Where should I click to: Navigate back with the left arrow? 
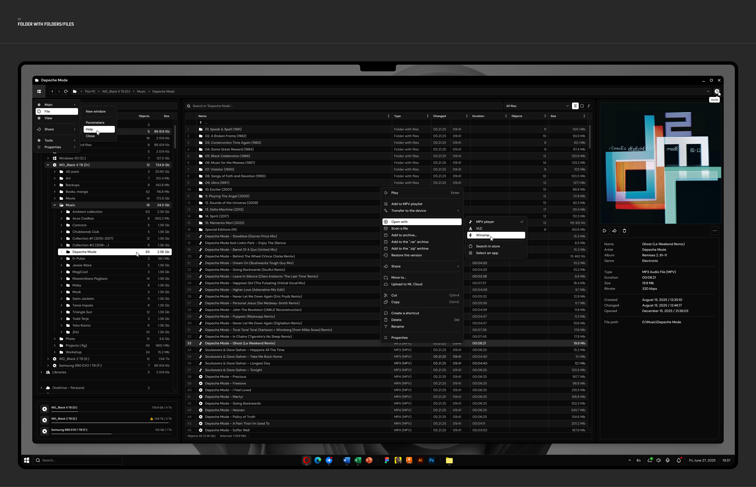tap(52, 91)
